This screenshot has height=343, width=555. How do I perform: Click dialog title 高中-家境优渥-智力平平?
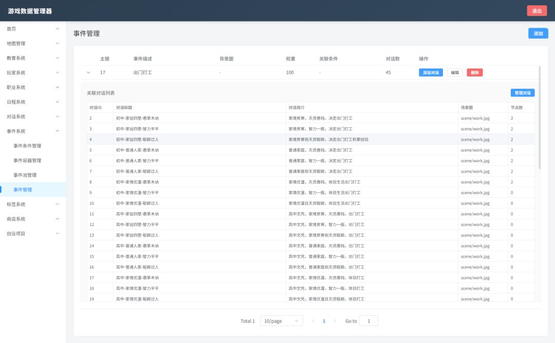coord(137,288)
